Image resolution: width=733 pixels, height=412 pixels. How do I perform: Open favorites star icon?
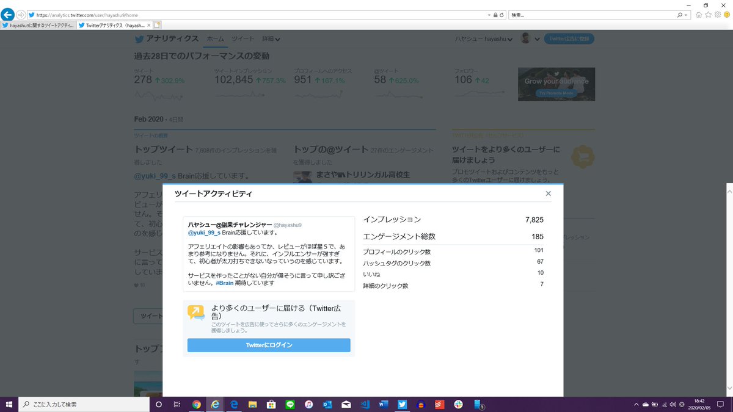click(709, 15)
